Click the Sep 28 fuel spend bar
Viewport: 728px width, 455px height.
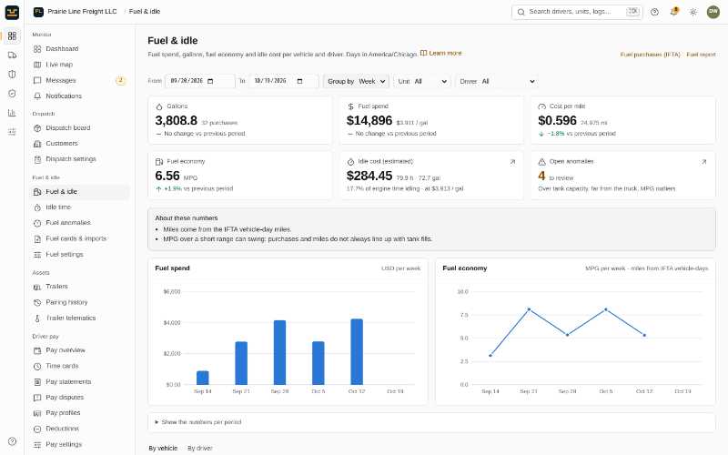pos(279,352)
